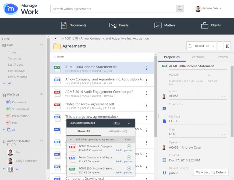Close the upload status popup
Screen dimensions: 234x180
click(x=116, y=123)
